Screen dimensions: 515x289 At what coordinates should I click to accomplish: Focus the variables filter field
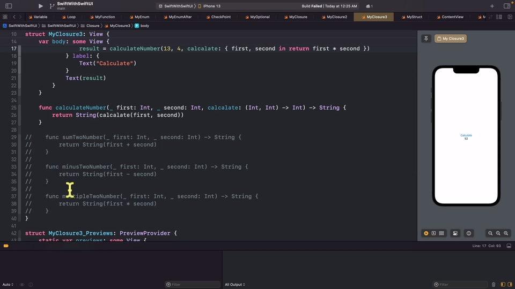(193, 284)
